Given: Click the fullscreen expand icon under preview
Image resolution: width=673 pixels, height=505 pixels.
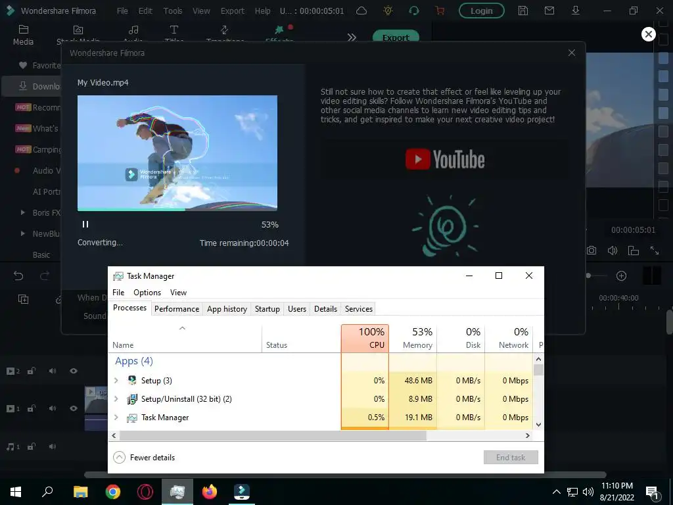Looking at the screenshot, I should coord(655,251).
